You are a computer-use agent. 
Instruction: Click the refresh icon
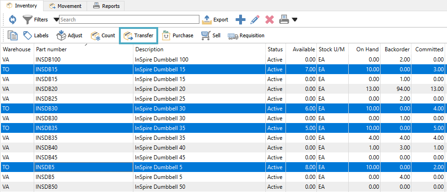click(13, 20)
